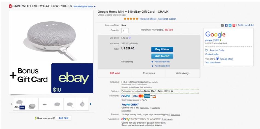Viewport: 260px width, 129px height.
Task: Expand See all eligible items link
Action: 85,6
